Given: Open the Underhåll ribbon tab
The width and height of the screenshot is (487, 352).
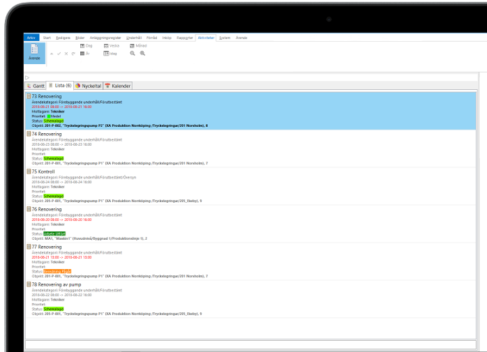Looking at the screenshot, I should 134,38.
